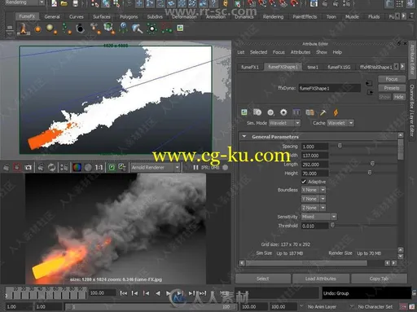This screenshot has width=417, height=312.
Task: Open the Attributes menu in Attribute Editor
Action: click(x=301, y=52)
